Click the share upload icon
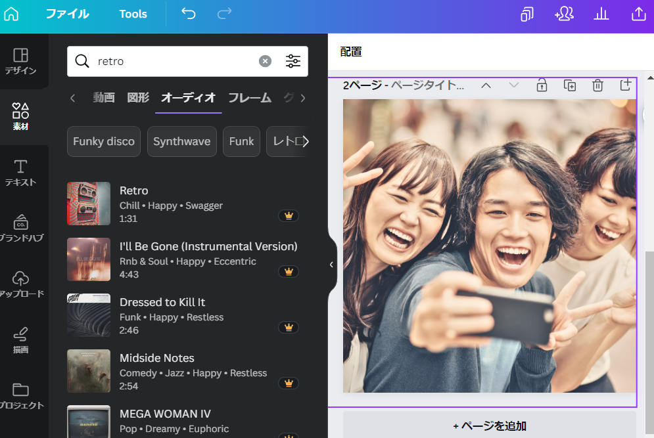 point(639,14)
